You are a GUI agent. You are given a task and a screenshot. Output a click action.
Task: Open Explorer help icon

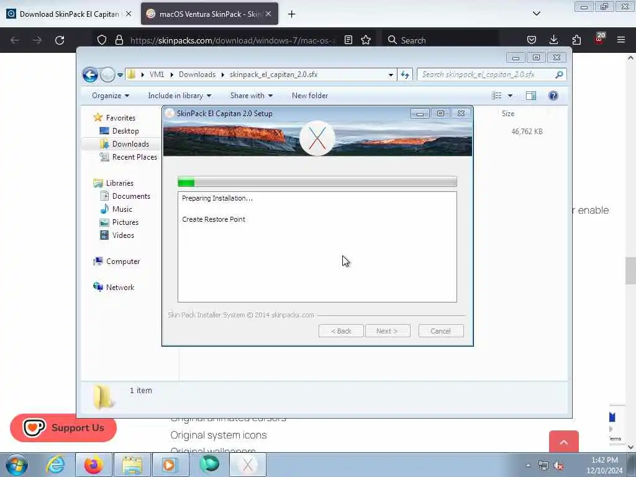(553, 96)
